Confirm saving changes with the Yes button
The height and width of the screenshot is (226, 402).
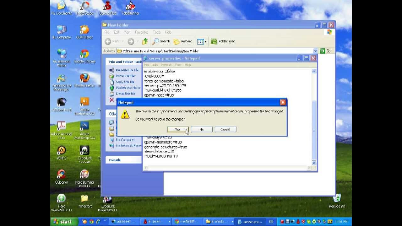tap(177, 129)
